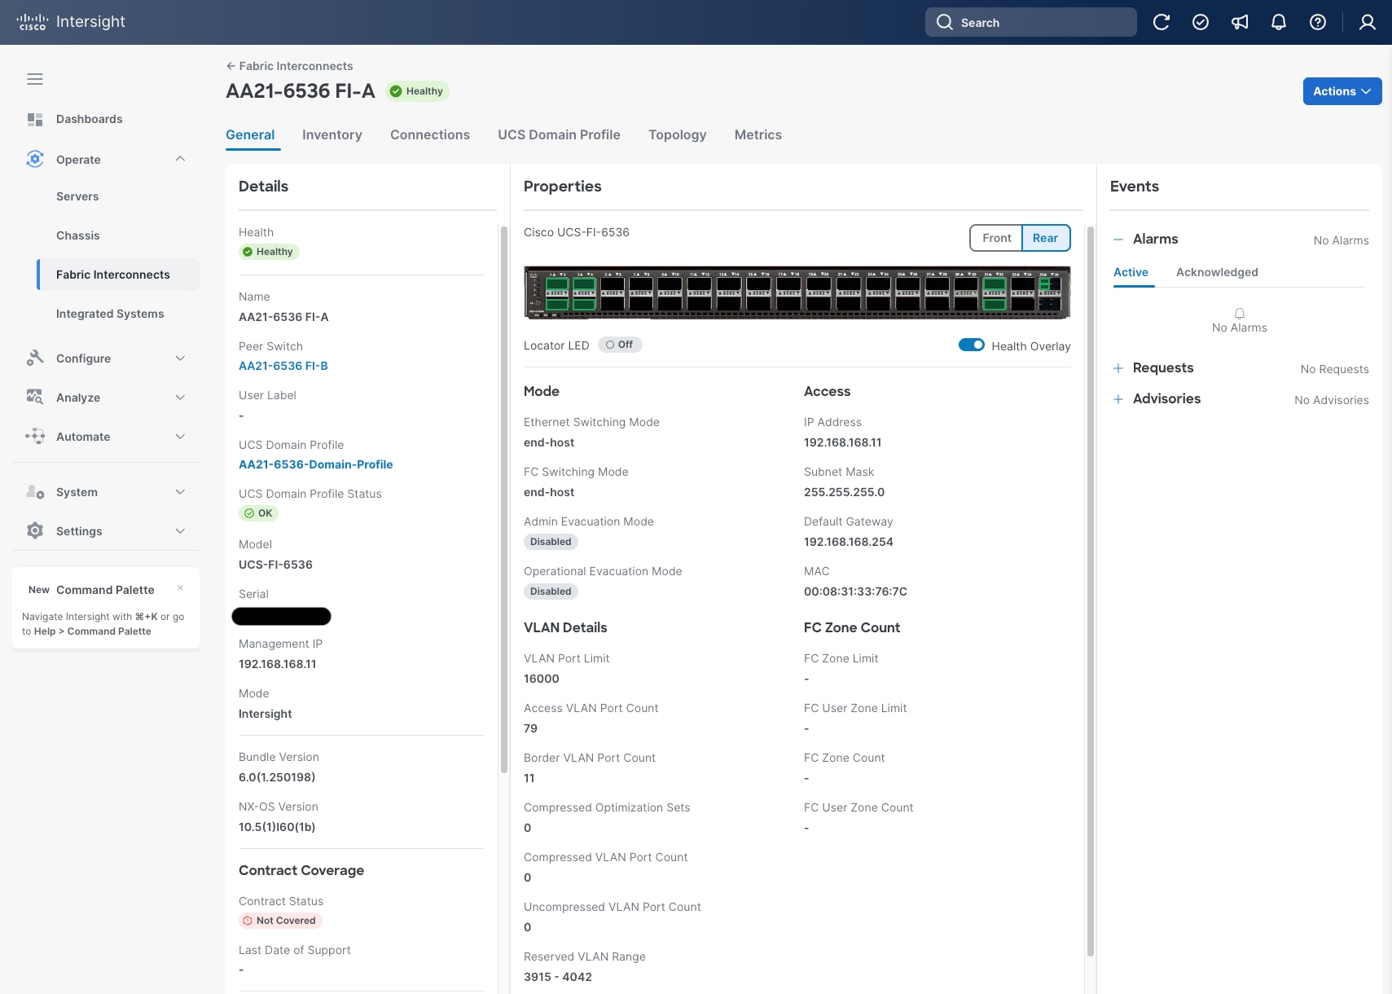Dismiss the Command Palette tip
The image size is (1392, 994).
pyautogui.click(x=180, y=587)
